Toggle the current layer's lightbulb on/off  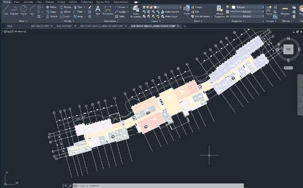click(144, 7)
